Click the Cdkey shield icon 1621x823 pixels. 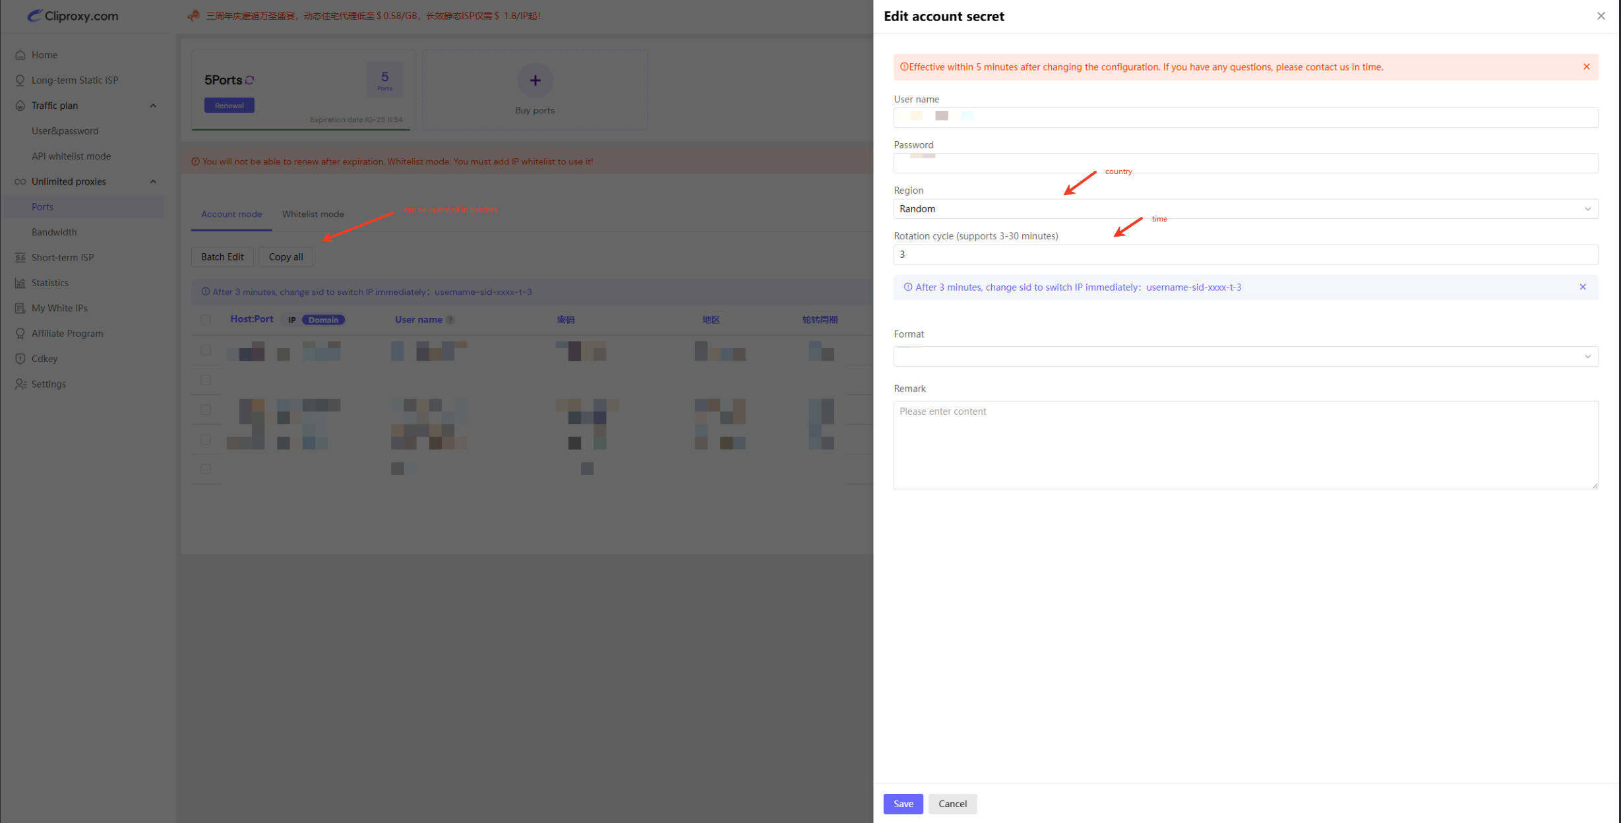[20, 359]
